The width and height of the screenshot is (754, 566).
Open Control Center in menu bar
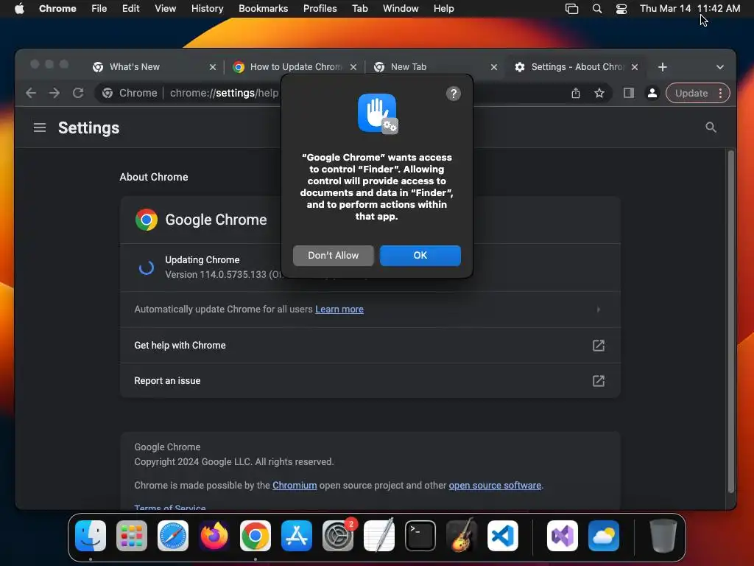tap(621, 9)
